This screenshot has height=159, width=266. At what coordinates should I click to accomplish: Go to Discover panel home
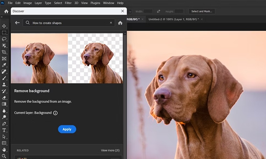click(120, 23)
